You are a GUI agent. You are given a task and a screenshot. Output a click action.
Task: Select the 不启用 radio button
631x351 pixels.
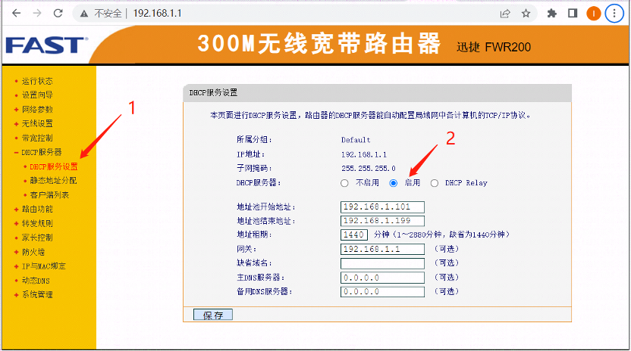coord(344,183)
